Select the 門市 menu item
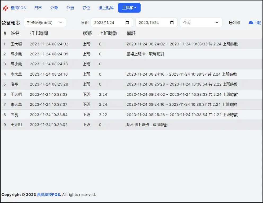This screenshot has width=263, height=203. click(38, 8)
